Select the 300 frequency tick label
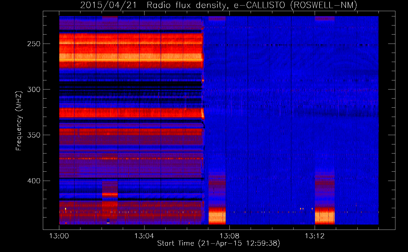Viewport: 408px width, 252px height. point(34,89)
